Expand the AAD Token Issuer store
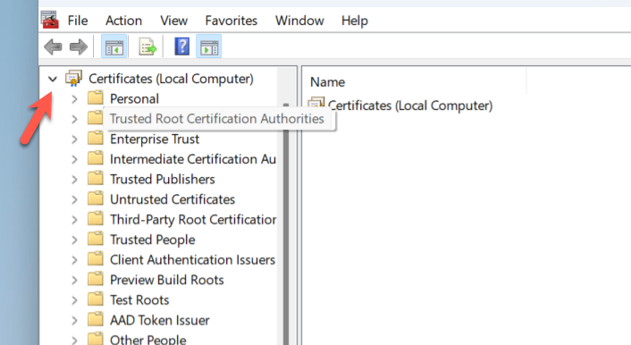631x345 pixels. 74,321
